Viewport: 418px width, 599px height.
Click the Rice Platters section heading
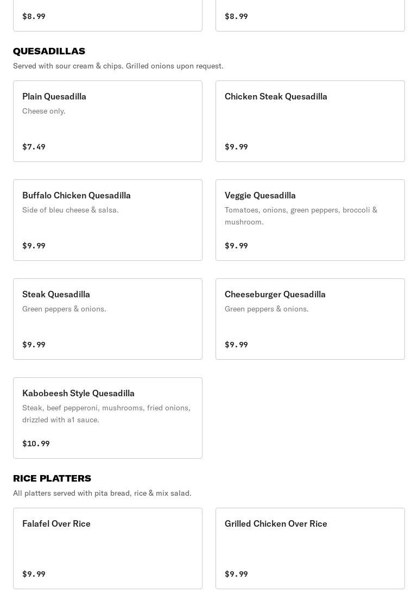pyautogui.click(x=52, y=478)
